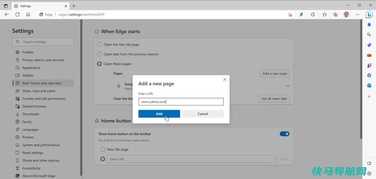Click the Add button in dialog
Viewport: 376px width, 179px height.
tap(159, 114)
